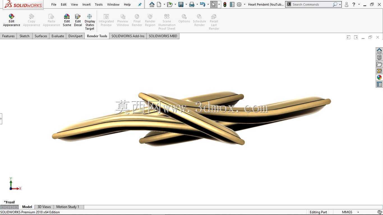The image size is (383, 215).
Task: Open SOLIDWORKS Resources in the task pane
Action: click(379, 51)
